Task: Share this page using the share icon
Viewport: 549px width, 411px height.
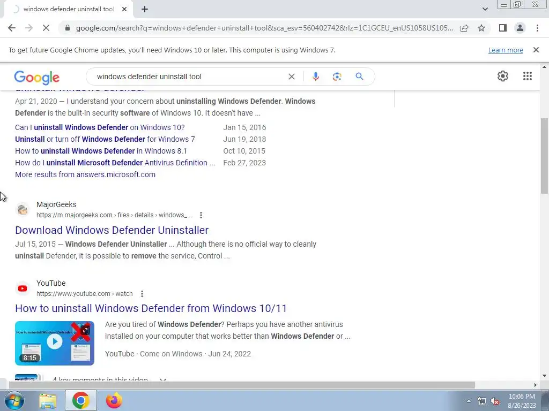Action: pos(464,28)
